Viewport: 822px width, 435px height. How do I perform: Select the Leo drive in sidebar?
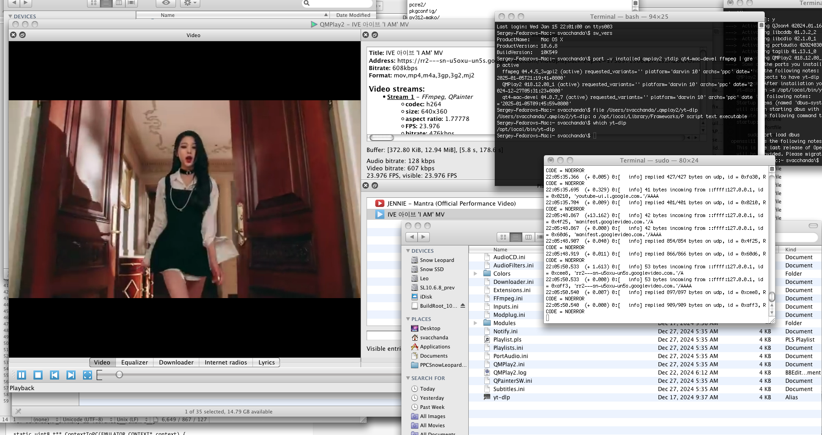pyautogui.click(x=424, y=278)
